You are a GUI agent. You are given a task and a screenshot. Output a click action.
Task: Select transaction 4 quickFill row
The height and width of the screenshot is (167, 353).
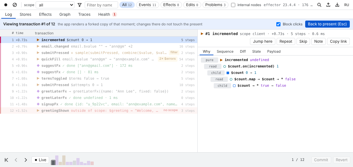point(99,59)
